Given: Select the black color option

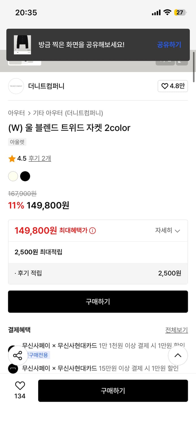Looking at the screenshot, I should click(25, 176).
